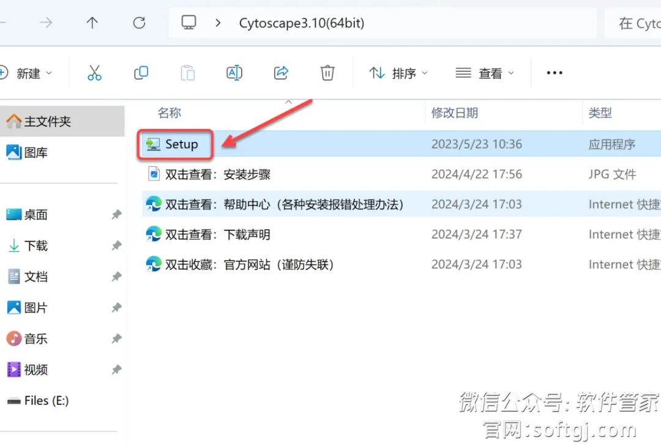Click the date 2024/3/24 17:37
661x444 pixels.
[x=476, y=234]
